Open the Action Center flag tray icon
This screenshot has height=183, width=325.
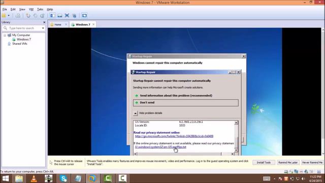(280, 178)
